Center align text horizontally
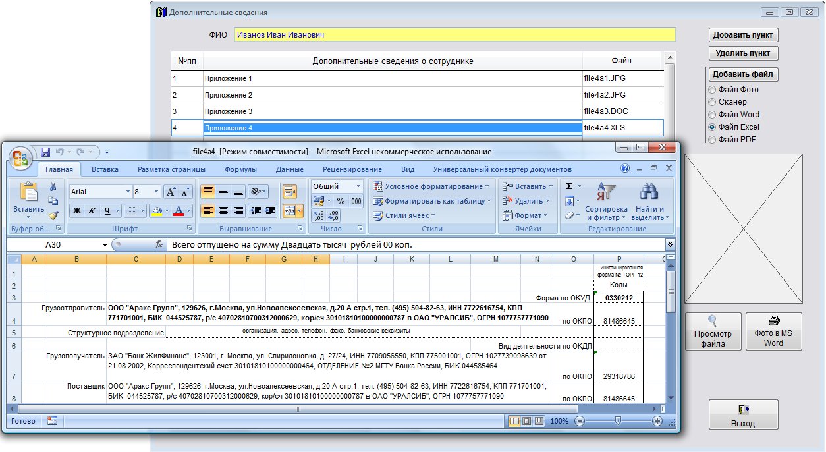Screen dimensions: 826x452 coord(223,211)
